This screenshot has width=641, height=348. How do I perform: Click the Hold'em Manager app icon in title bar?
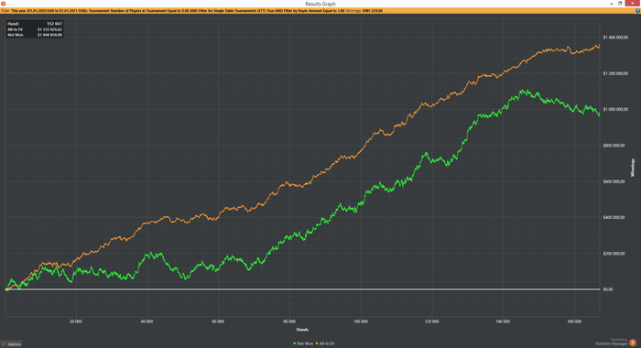4,4
